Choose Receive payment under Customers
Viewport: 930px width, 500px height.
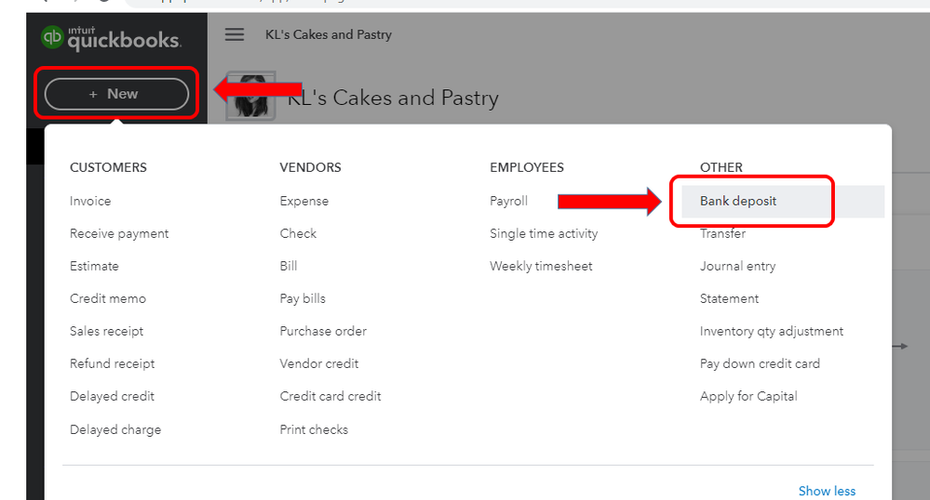pyautogui.click(x=119, y=233)
